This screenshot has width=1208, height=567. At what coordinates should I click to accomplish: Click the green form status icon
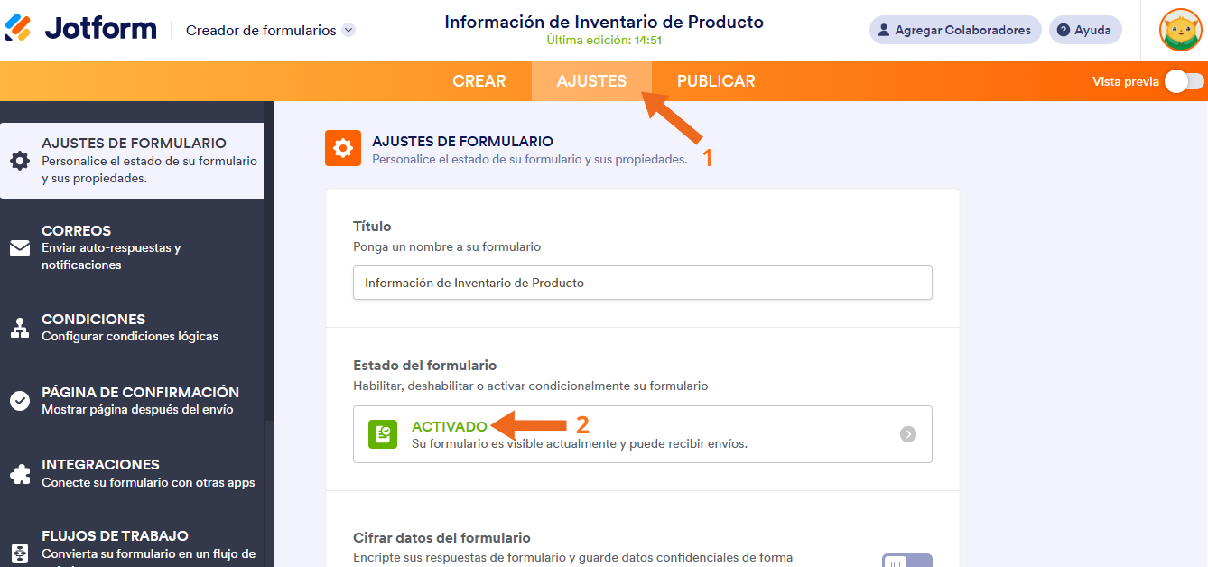pos(382,434)
